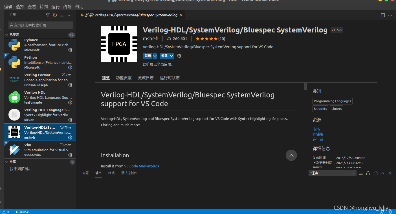The height and width of the screenshot is (214, 396).
Task: Open the 许可证 license link
Action: pyautogui.click(x=318, y=139)
